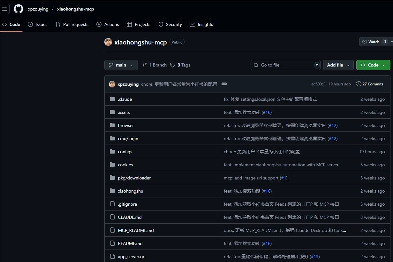Switch to the Pull requests tab
393x262 pixels.
pyautogui.click(x=72, y=24)
